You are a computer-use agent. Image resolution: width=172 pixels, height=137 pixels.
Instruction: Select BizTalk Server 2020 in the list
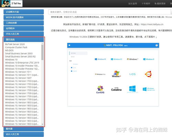coord(15,44)
